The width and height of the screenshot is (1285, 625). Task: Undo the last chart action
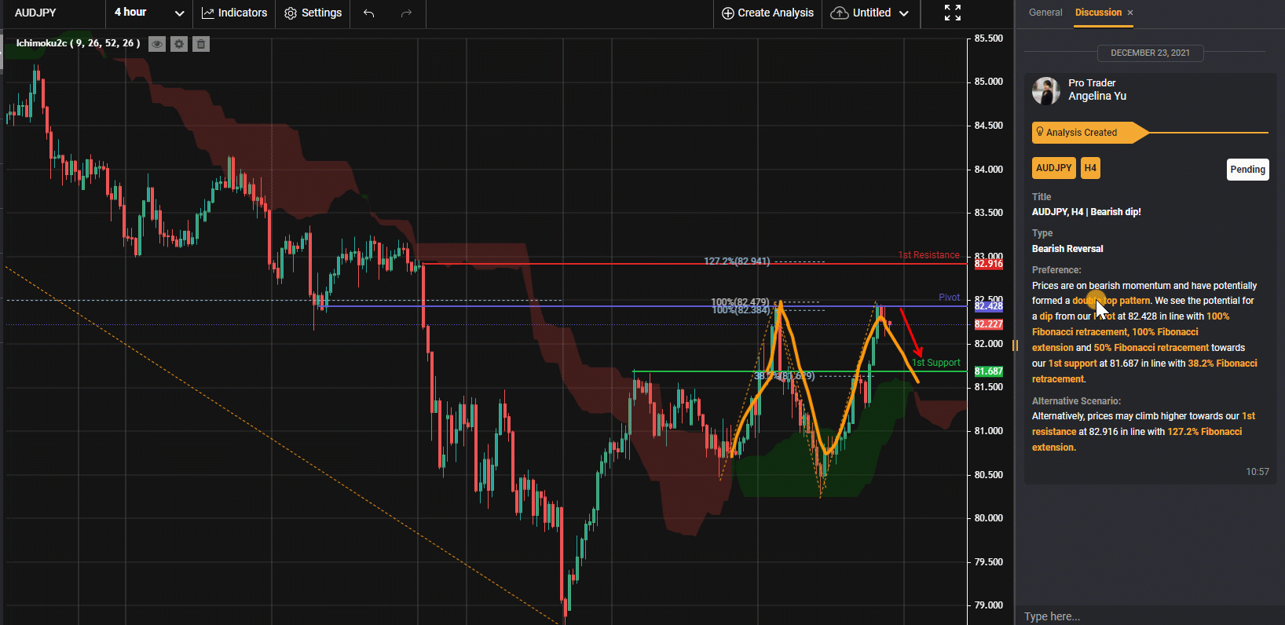coord(369,13)
